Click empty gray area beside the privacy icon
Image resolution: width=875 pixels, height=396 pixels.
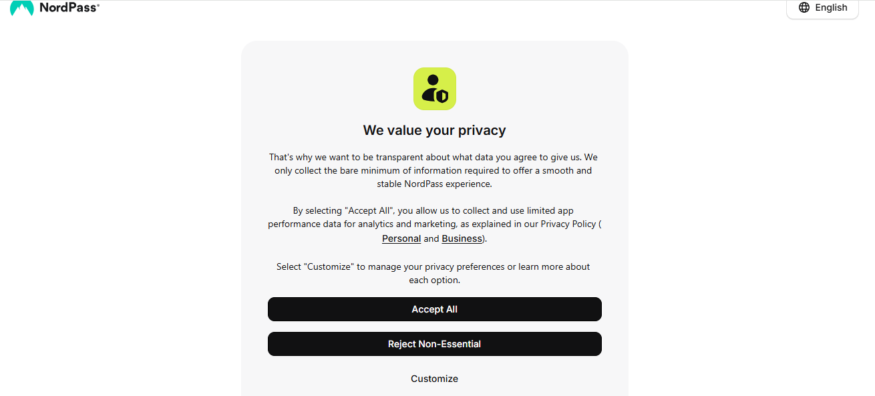[x=334, y=89]
